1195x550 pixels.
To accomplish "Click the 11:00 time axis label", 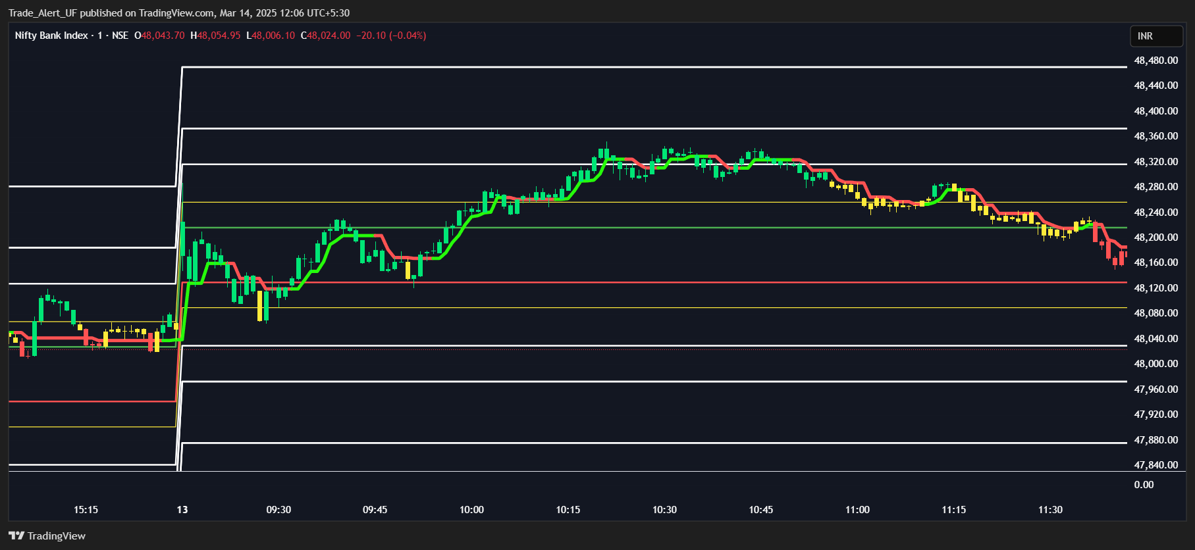I will click(x=857, y=510).
